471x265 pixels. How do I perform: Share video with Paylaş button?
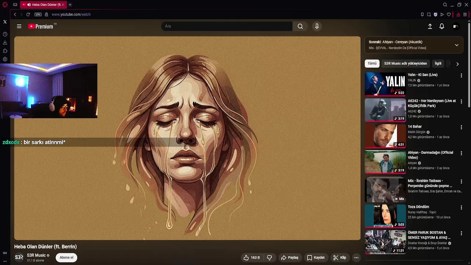point(290,258)
